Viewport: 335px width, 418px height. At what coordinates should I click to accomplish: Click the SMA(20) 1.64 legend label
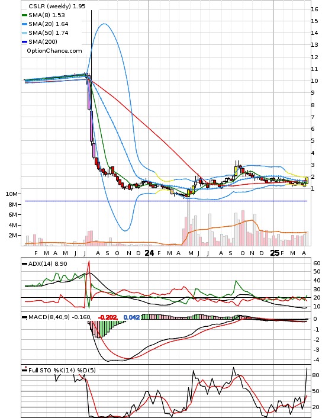pyautogui.click(x=49, y=24)
